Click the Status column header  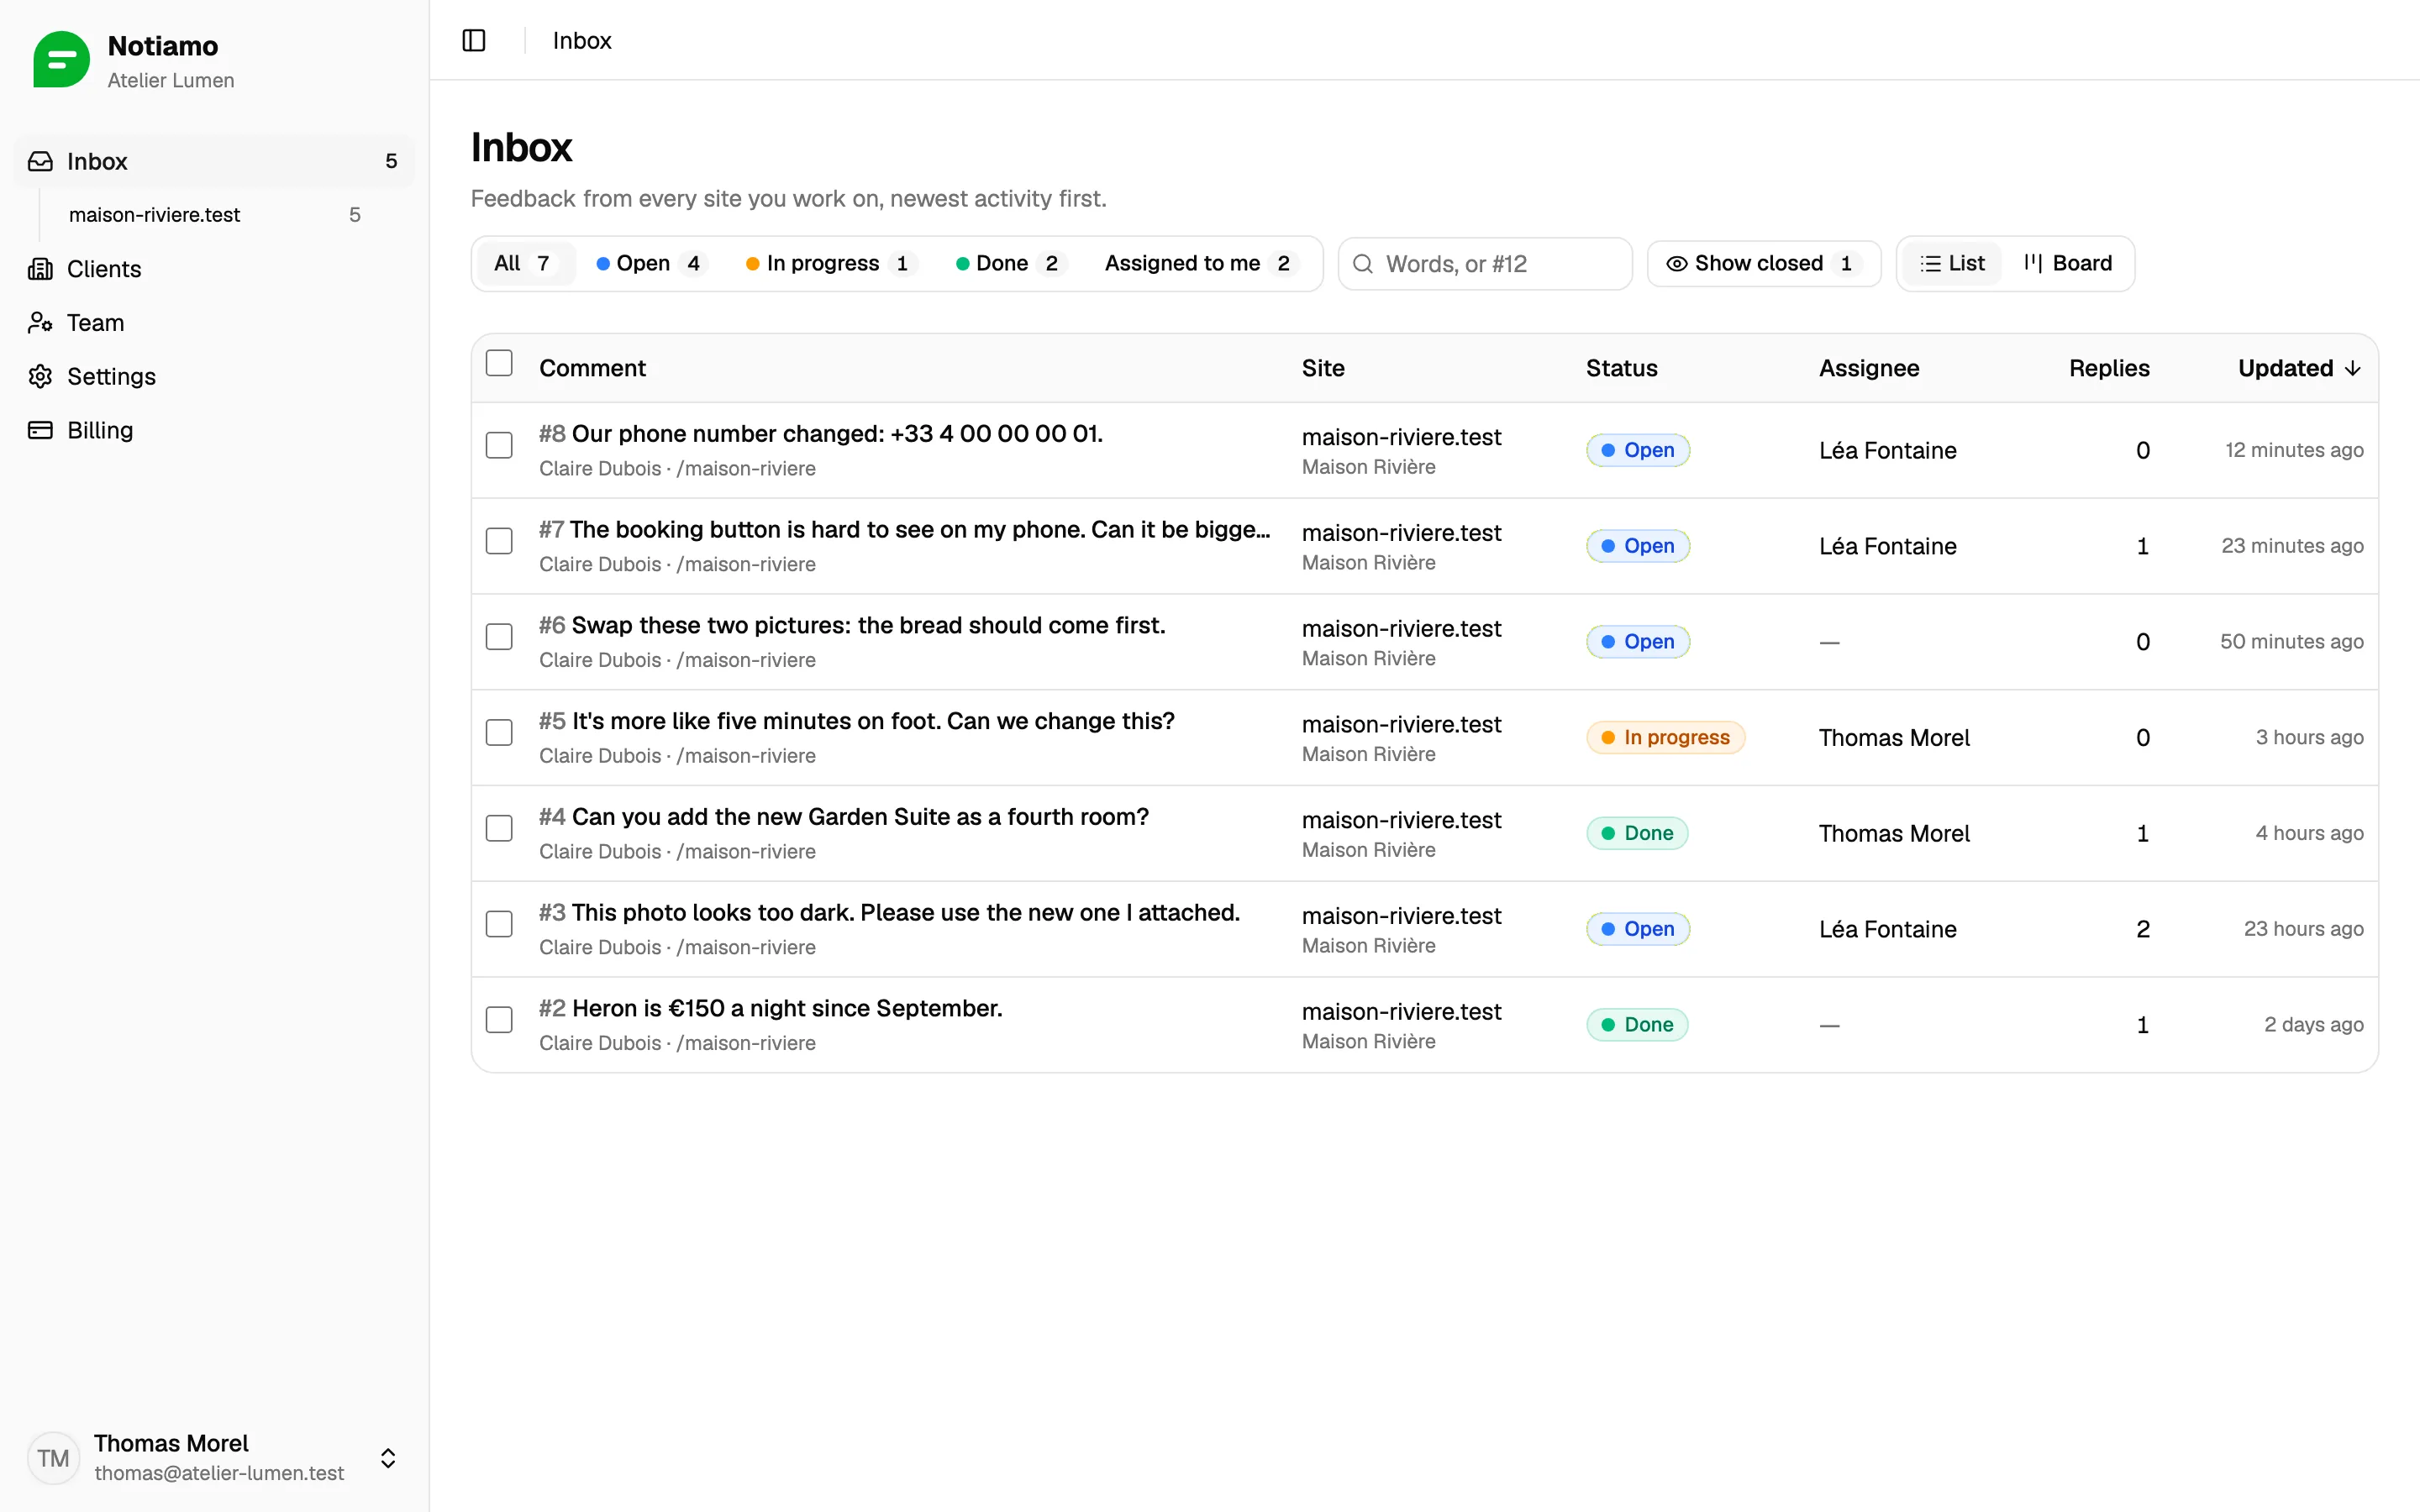(x=1621, y=368)
